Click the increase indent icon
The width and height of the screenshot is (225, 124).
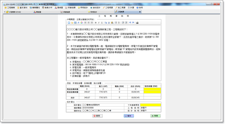126,23
